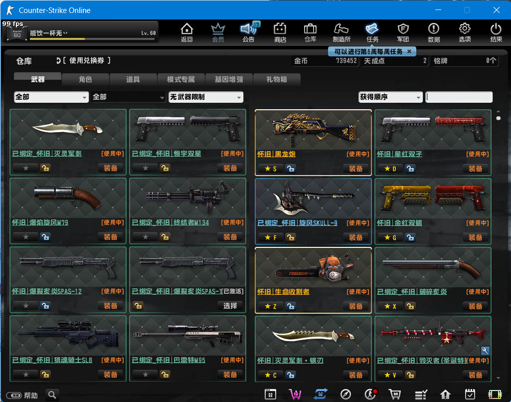Toggle favorite star for 灭灵军刺 knife

[26, 168]
